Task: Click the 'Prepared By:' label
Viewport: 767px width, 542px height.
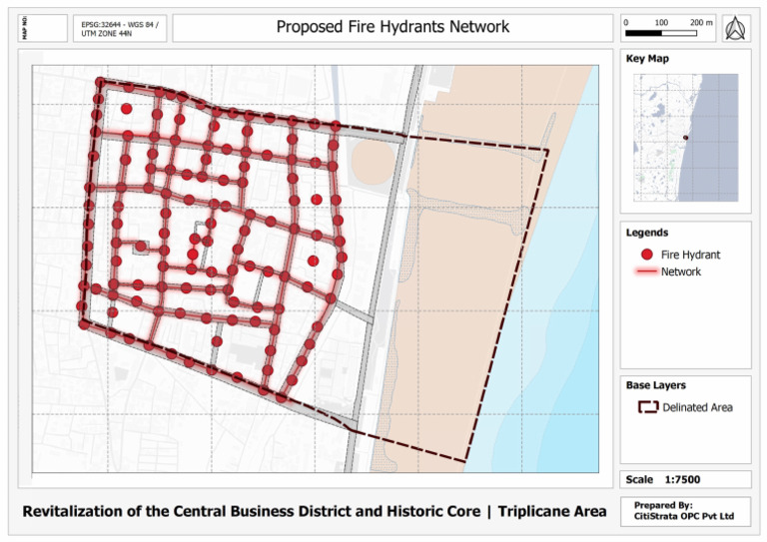Action: pyautogui.click(x=663, y=505)
